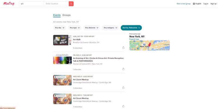Image resolution: width=218 pixels, height=109 pixels.
Task: Open the Any distance filter dropdown
Action: (92, 28)
